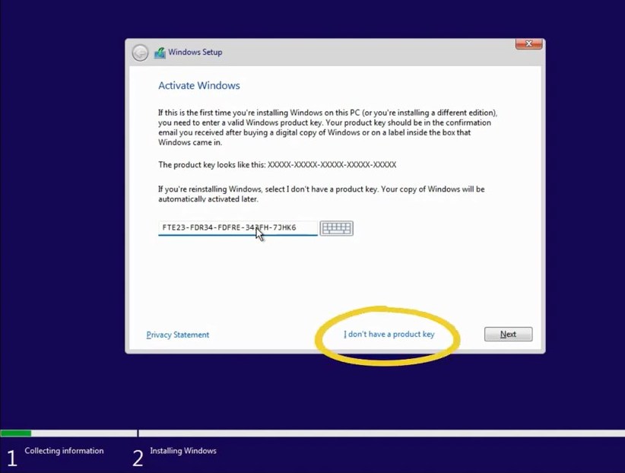This screenshot has height=473, width=625.
Task: Click the sample key XXXXX-XXXXX text
Action: click(332, 165)
